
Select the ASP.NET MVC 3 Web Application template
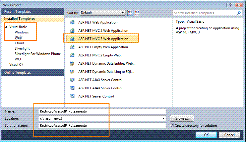[x=103, y=39]
